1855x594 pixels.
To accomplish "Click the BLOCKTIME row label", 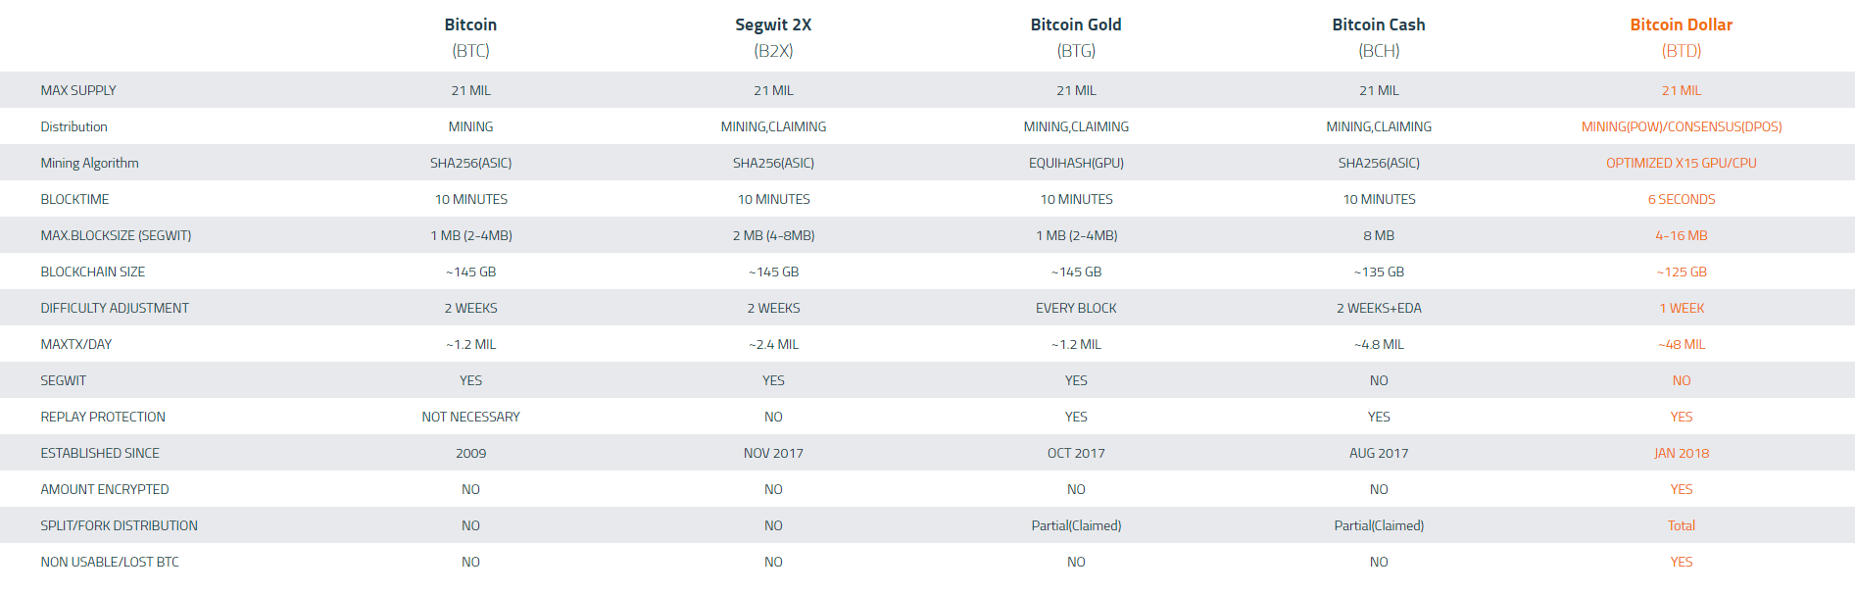I will point(74,199).
